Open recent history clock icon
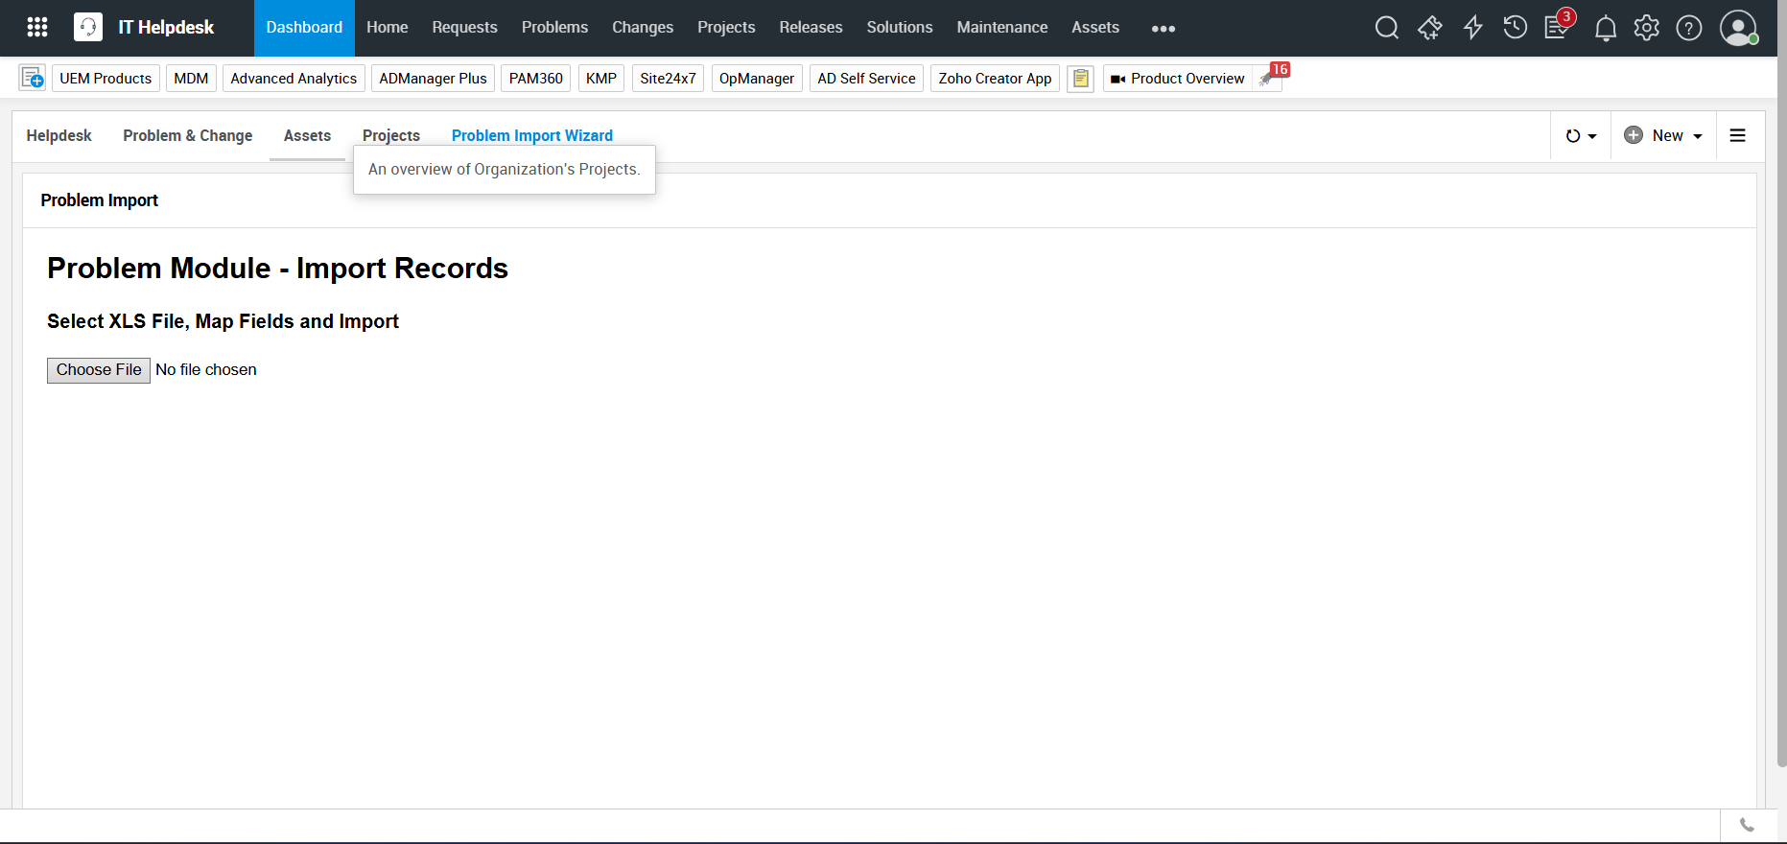 [1515, 28]
